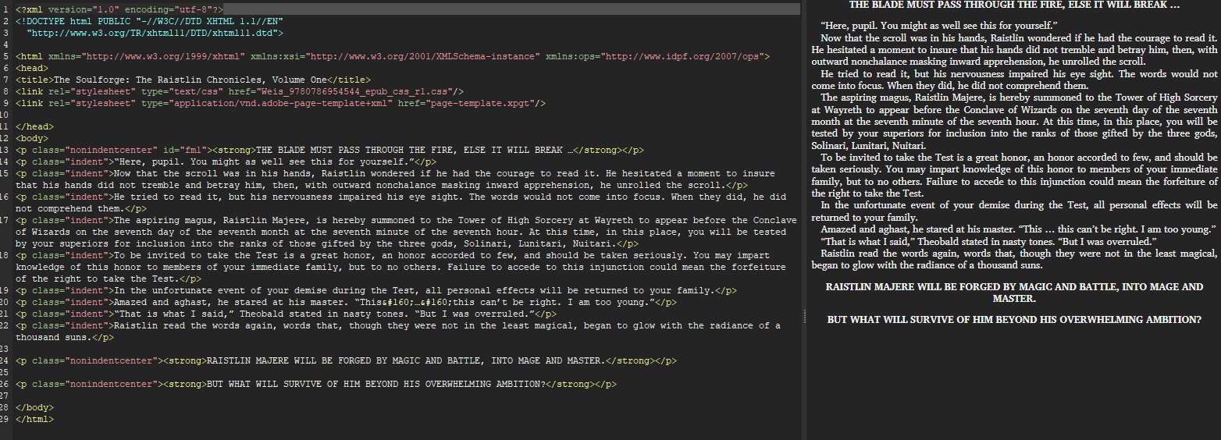Click RAISTLIN MAJERE WILL BE FORGED code line
Image resolution: width=1221 pixels, height=440 pixels.
(x=347, y=360)
